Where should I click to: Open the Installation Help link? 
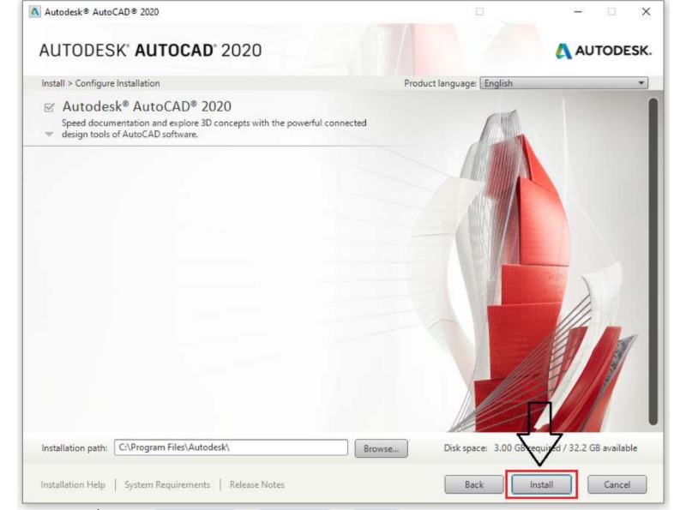pos(73,484)
